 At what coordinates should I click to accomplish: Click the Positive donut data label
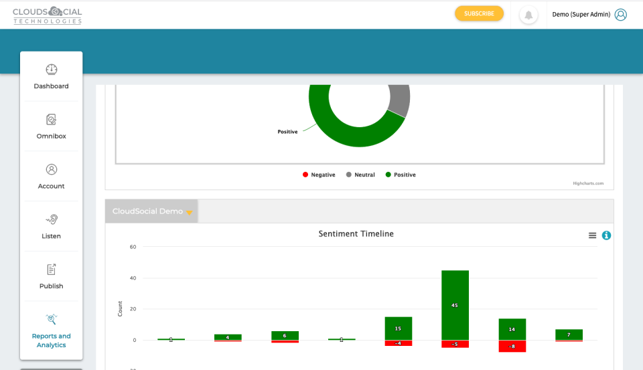287,132
